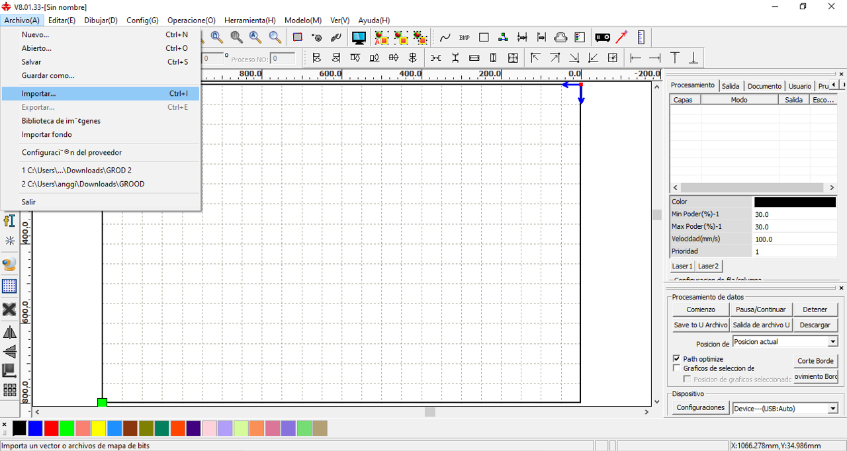Click the same width sizing icon
This screenshot has height=451, width=847.
point(474,58)
